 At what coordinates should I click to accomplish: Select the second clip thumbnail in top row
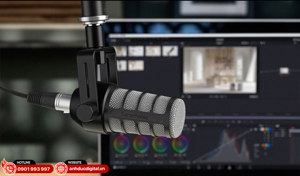pos(136,51)
